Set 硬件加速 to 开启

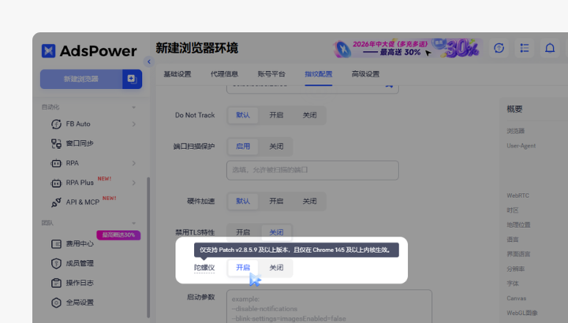276,201
